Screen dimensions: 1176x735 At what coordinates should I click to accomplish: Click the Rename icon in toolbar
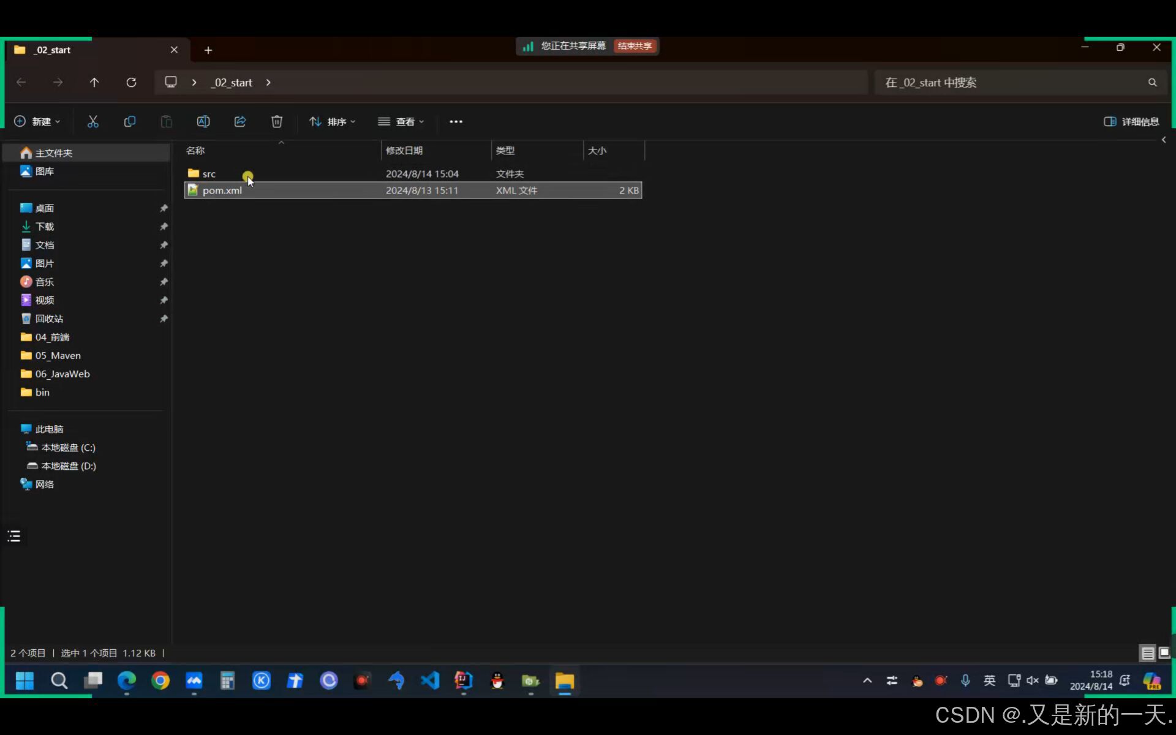203,122
